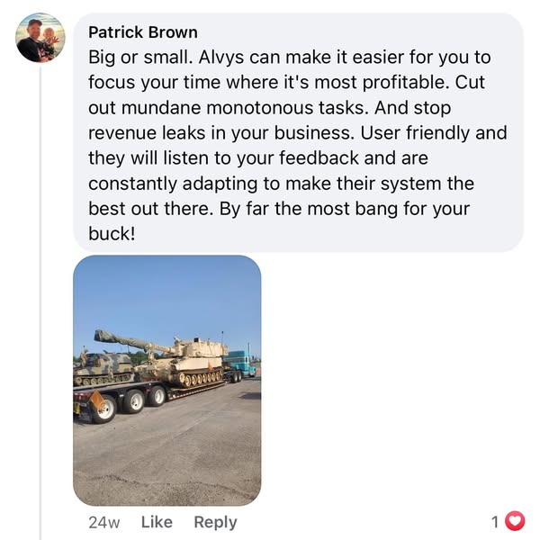Image resolution: width=540 pixels, height=540 pixels.
Task: Click the camouflage vehicle in the photo
Action: point(102,368)
